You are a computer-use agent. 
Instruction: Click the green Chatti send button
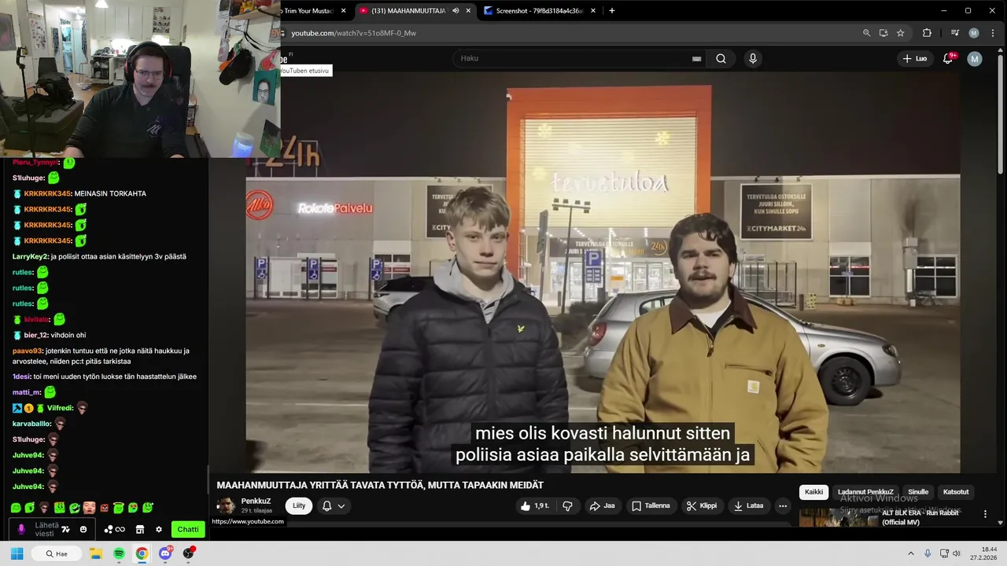pyautogui.click(x=188, y=529)
